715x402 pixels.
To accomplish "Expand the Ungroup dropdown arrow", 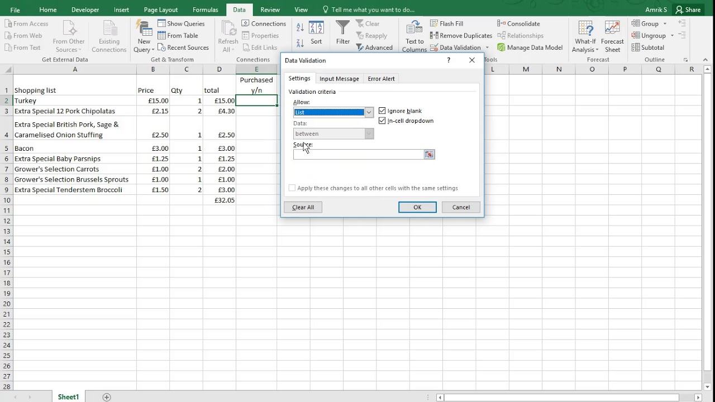I will [x=672, y=36].
